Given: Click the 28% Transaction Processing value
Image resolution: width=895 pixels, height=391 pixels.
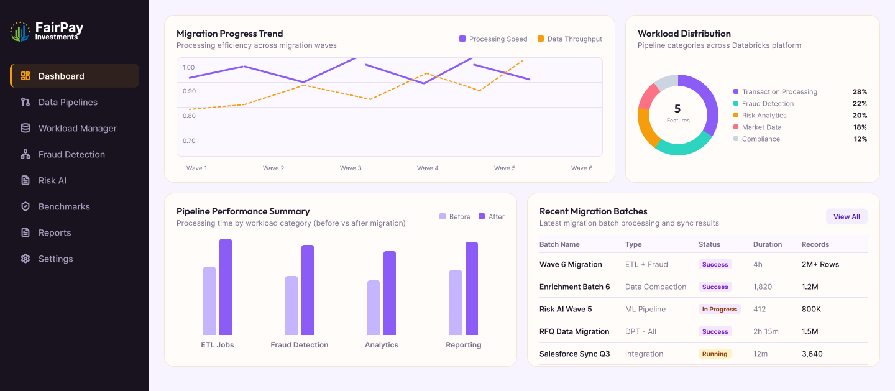Looking at the screenshot, I should 860,91.
